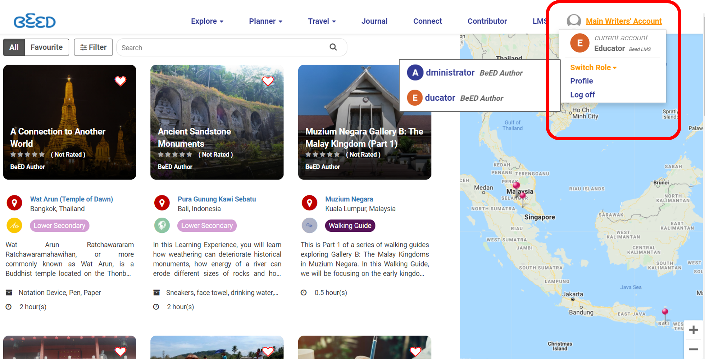Open the Journal menu item
The height and width of the screenshot is (359, 705).
(x=374, y=21)
